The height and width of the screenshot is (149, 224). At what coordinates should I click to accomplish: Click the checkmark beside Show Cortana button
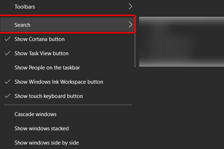(x=7, y=39)
